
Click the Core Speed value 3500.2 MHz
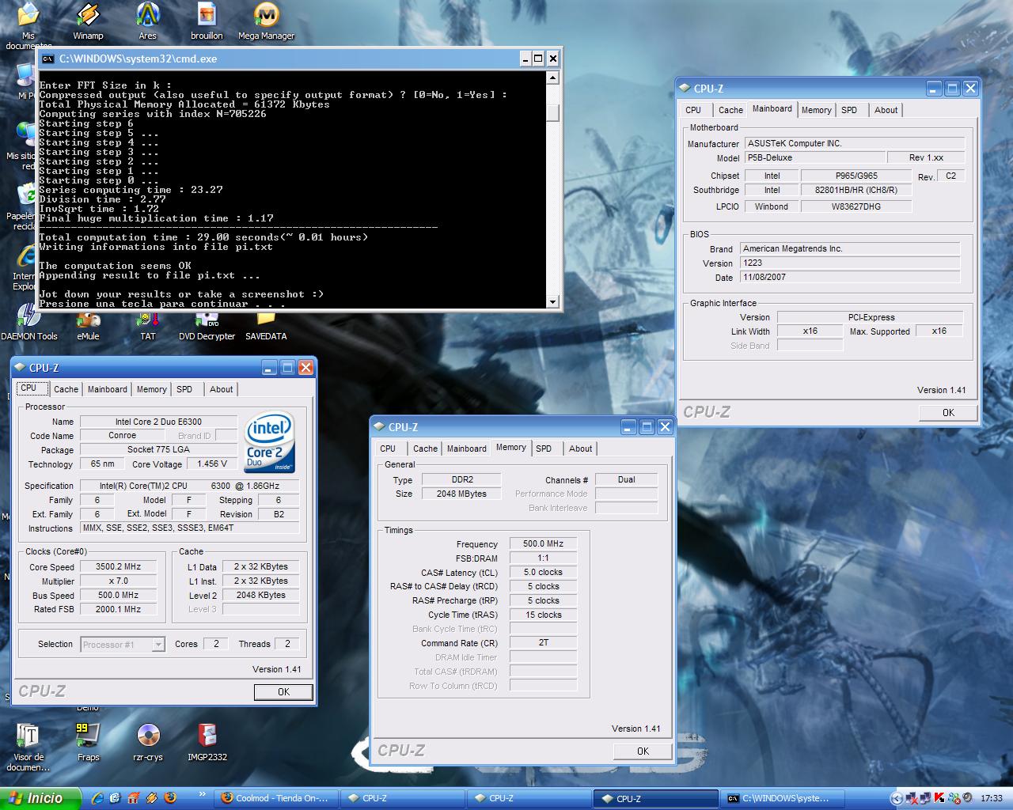pos(119,567)
